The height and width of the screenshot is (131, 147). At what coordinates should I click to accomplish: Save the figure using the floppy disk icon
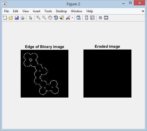click(17, 18)
